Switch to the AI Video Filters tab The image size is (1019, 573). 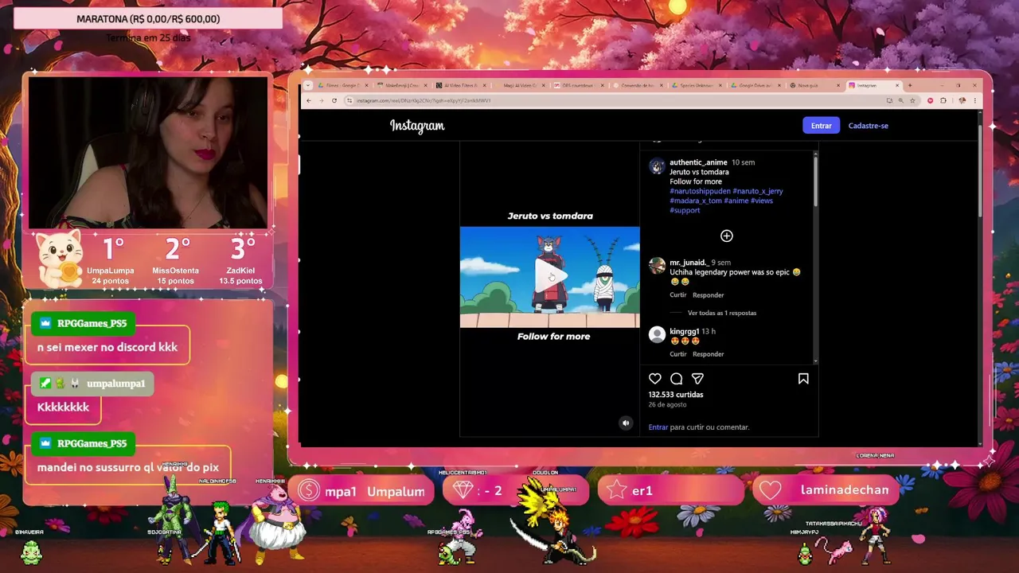point(459,85)
